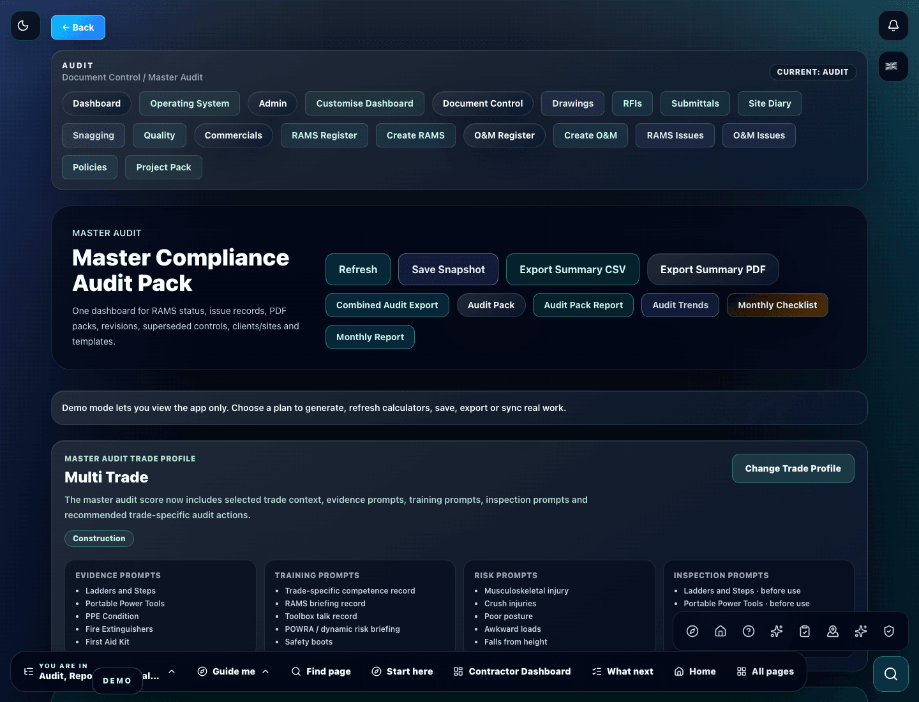The image size is (919, 702).
Task: Open the Project Pack tab
Action: click(x=163, y=167)
